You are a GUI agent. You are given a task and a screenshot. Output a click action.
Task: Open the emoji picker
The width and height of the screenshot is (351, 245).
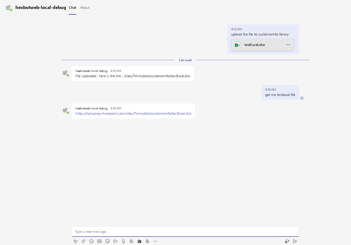92,241
